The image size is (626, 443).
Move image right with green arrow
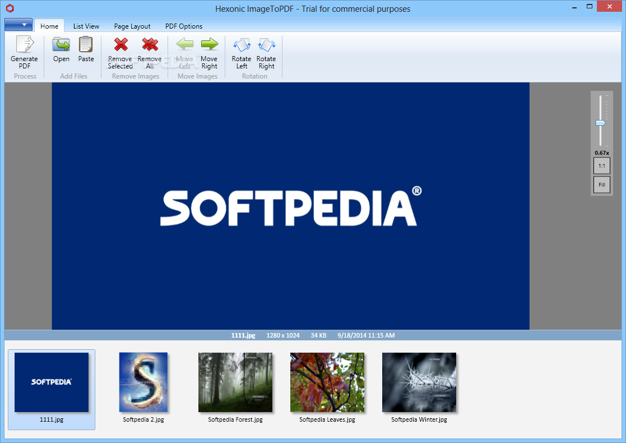coord(209,44)
